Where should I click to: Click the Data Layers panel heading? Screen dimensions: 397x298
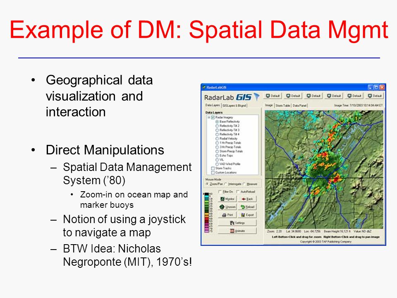point(214,112)
